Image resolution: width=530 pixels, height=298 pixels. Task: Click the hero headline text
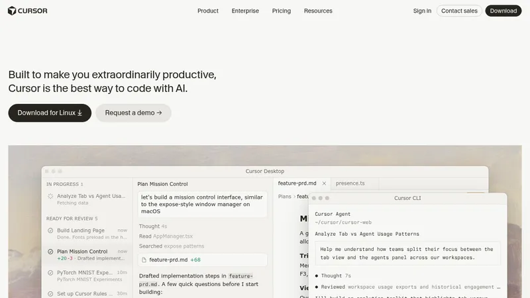coord(112,81)
